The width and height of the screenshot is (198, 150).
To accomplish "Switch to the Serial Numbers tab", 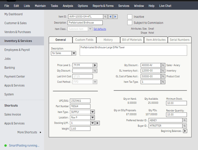I will pyautogui.click(x=179, y=40).
